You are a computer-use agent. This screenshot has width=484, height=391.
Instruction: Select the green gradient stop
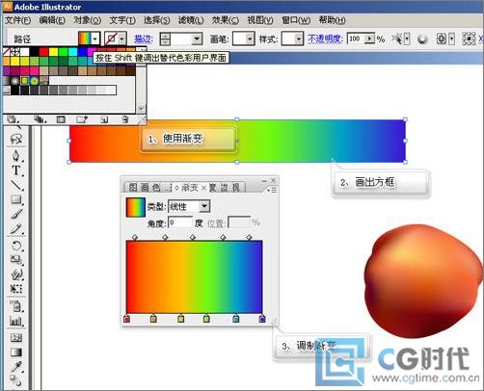pos(206,318)
